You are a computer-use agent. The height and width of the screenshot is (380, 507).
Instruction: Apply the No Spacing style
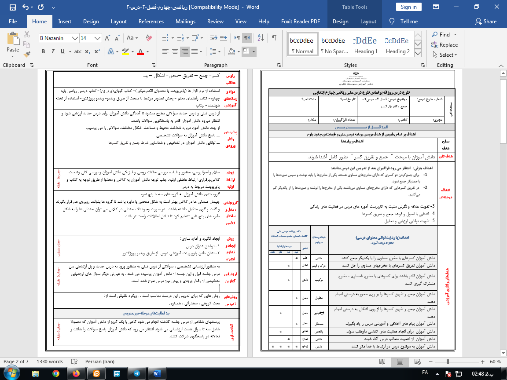click(x=334, y=44)
